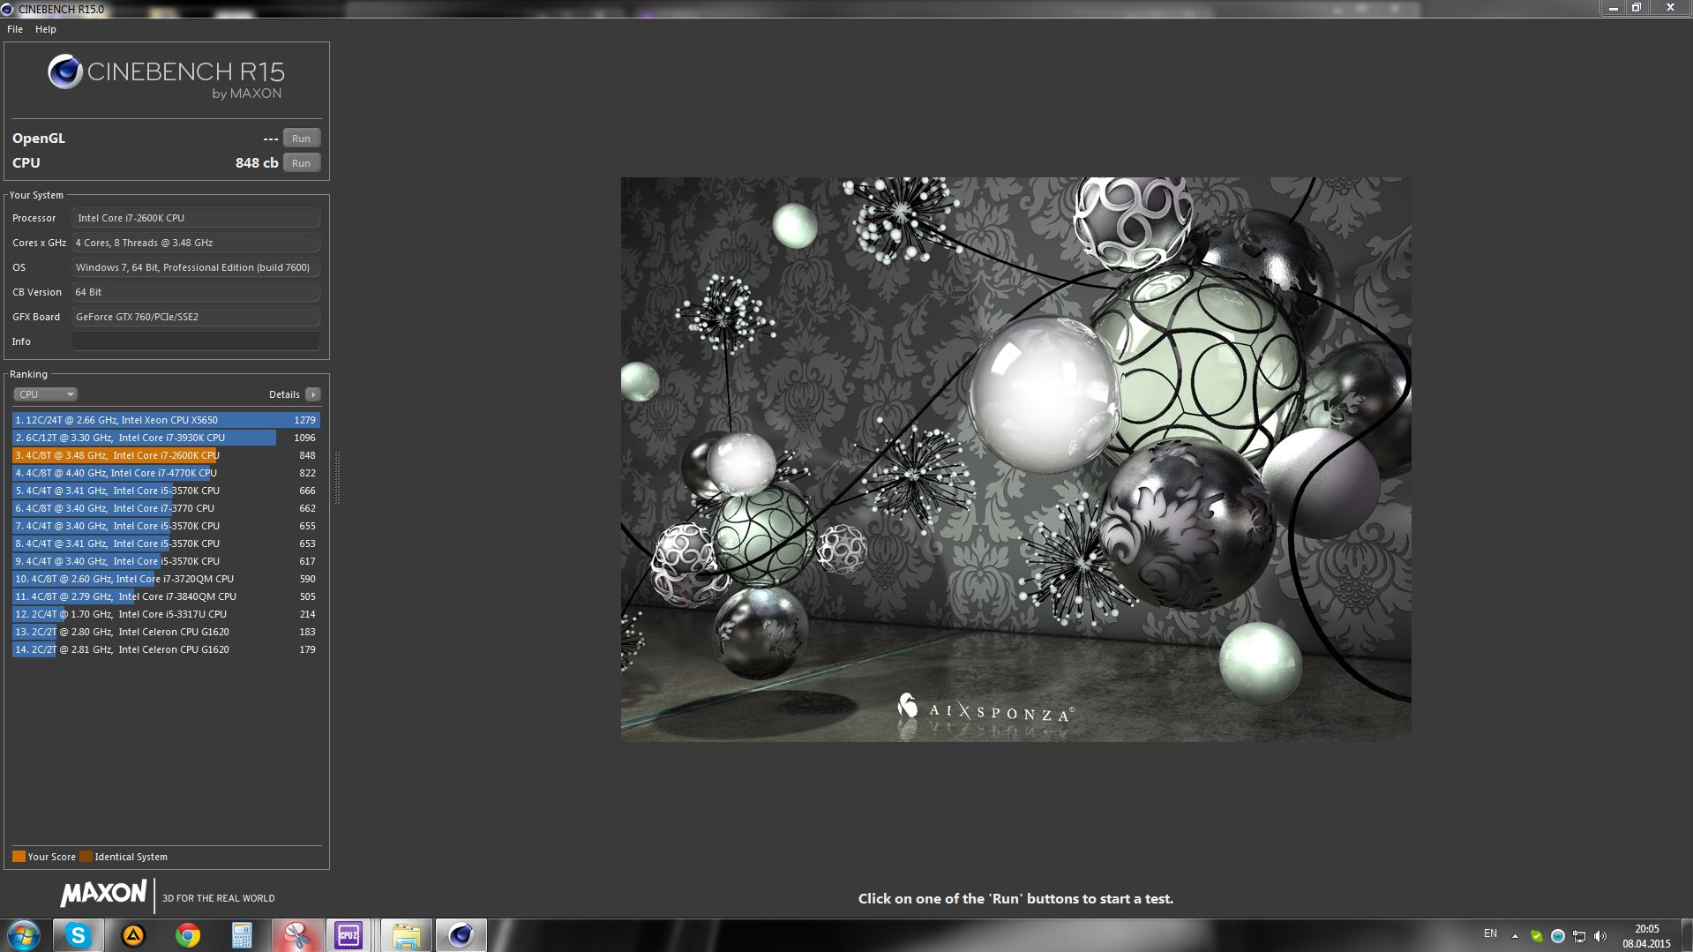Click the Your Score orange legend swatch
1693x952 pixels.
click(19, 856)
